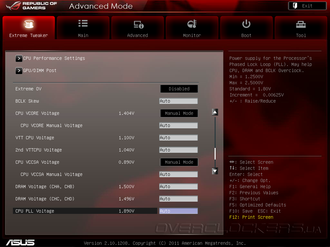Toggle Extreme OV Disabled button

(x=179, y=89)
